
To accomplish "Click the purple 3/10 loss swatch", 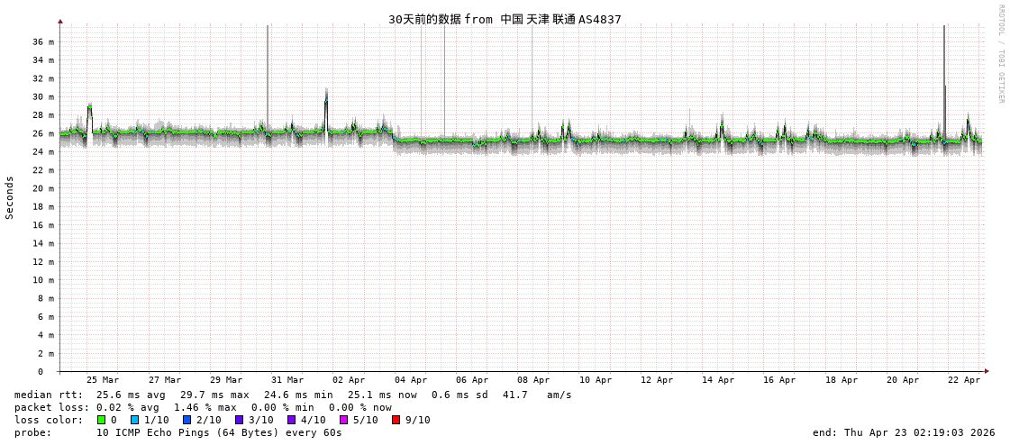I will 239,420.
